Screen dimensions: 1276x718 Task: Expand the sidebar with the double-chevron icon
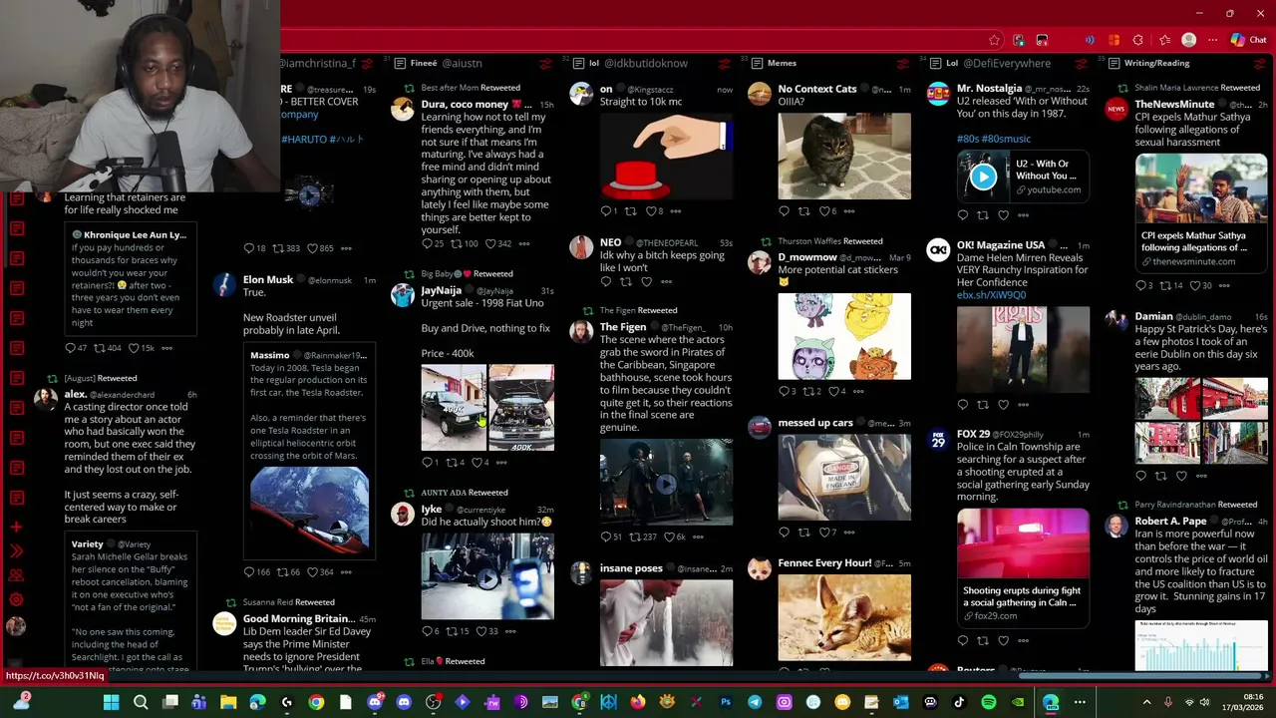tap(16, 551)
